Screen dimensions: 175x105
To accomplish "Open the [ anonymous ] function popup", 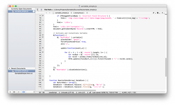I will 80,13.
